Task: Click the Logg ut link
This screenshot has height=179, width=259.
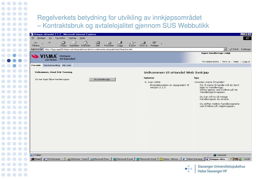Action: (246, 62)
